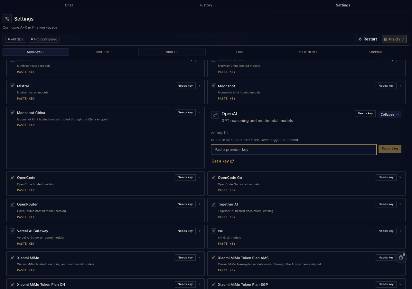Open the floating bug debug icon
The image size is (412, 289).
(x=401, y=258)
